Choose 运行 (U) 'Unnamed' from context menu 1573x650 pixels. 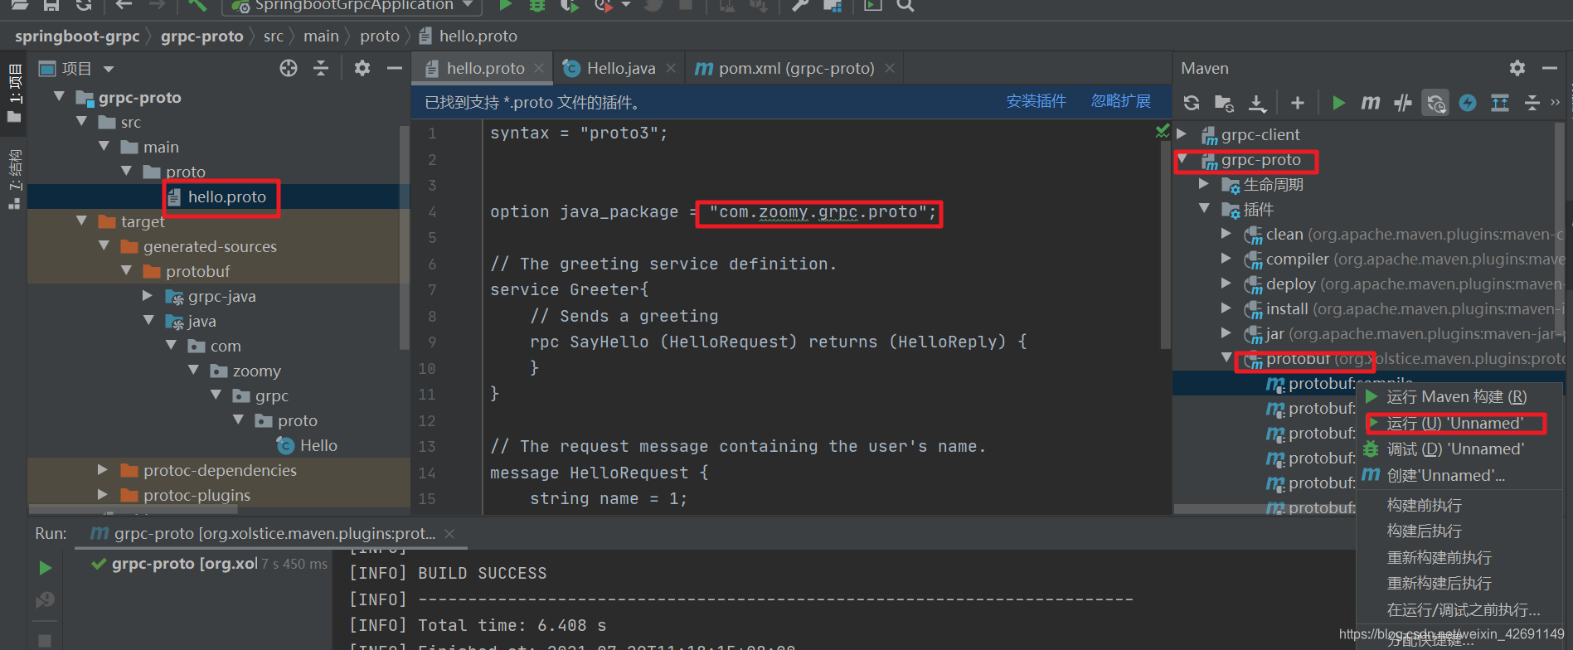(1459, 424)
